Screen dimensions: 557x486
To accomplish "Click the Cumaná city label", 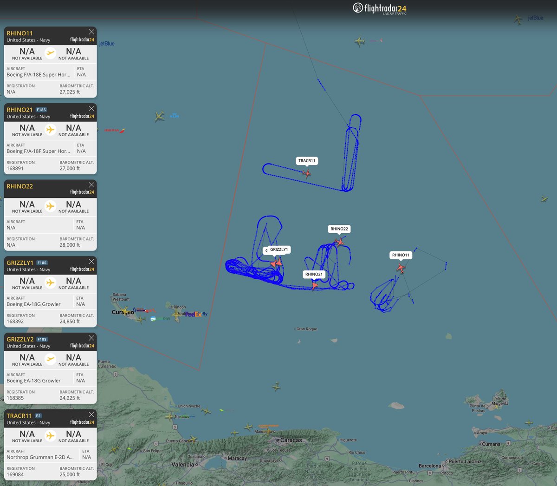I will coord(491,444).
